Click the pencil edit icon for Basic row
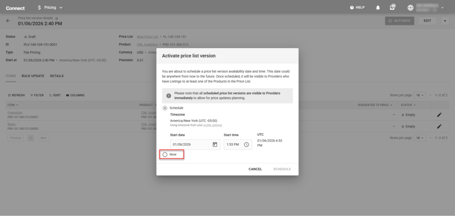 coord(439,126)
